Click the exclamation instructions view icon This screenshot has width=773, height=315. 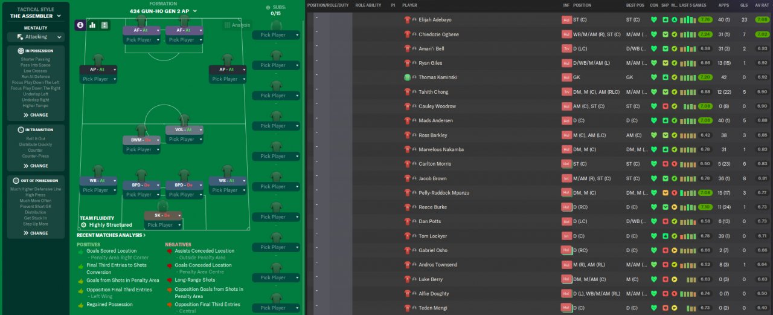pos(104,25)
